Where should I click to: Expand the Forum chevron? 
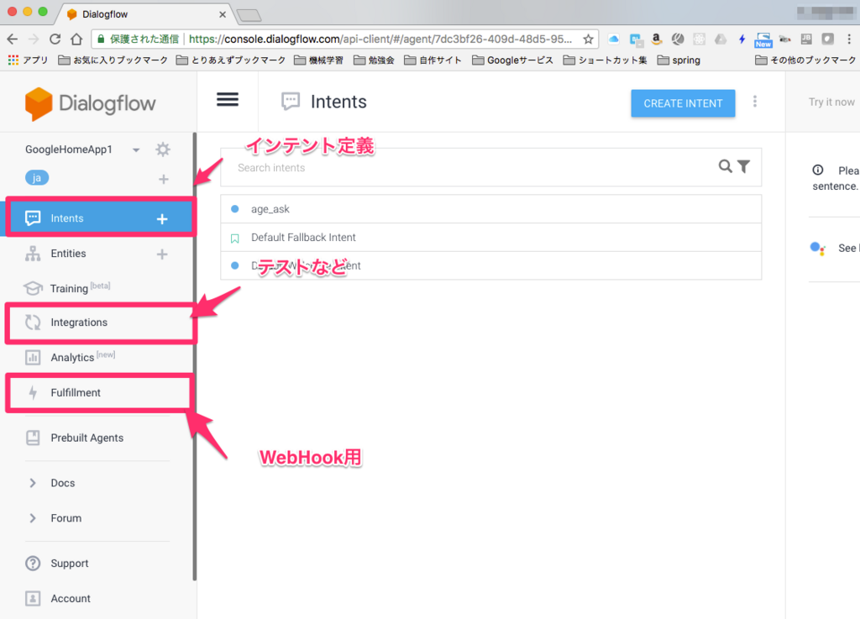(33, 518)
